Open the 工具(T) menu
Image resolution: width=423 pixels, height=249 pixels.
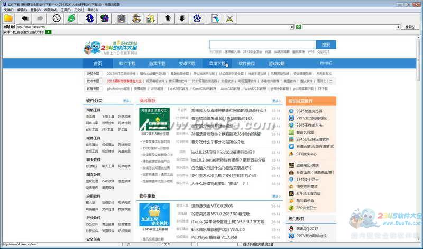pyautogui.click(x=66, y=10)
